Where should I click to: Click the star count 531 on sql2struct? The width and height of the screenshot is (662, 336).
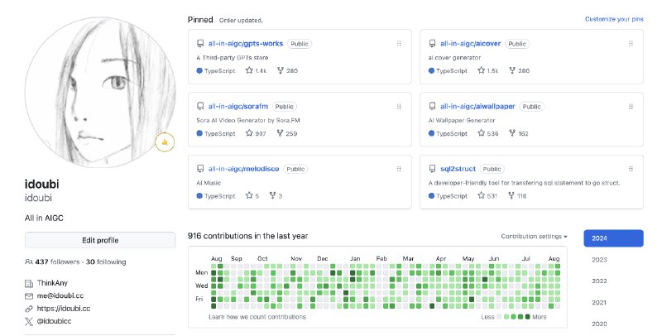pyautogui.click(x=487, y=196)
